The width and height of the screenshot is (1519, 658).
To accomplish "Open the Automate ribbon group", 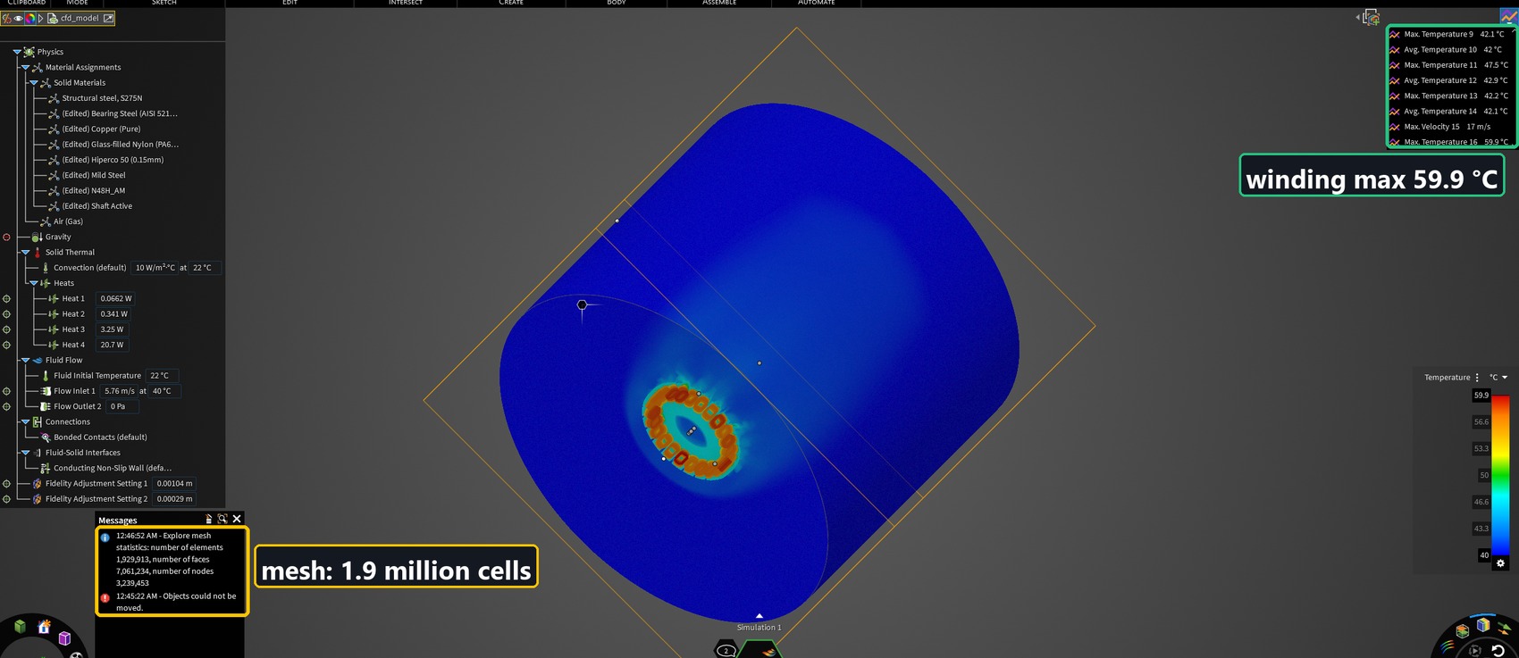I will (x=817, y=4).
